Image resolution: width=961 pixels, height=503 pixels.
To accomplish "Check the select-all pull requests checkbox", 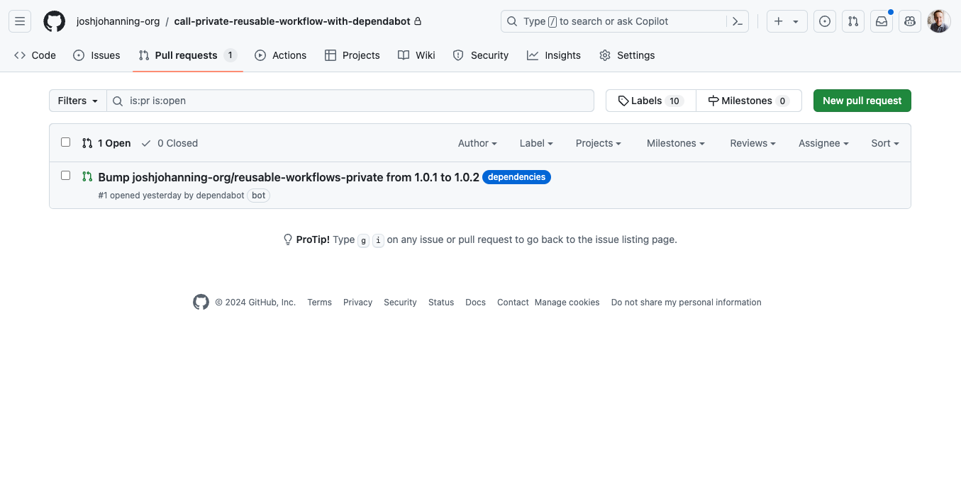I will [x=65, y=142].
